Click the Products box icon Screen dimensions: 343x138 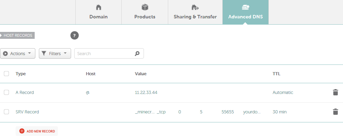[x=145, y=7]
